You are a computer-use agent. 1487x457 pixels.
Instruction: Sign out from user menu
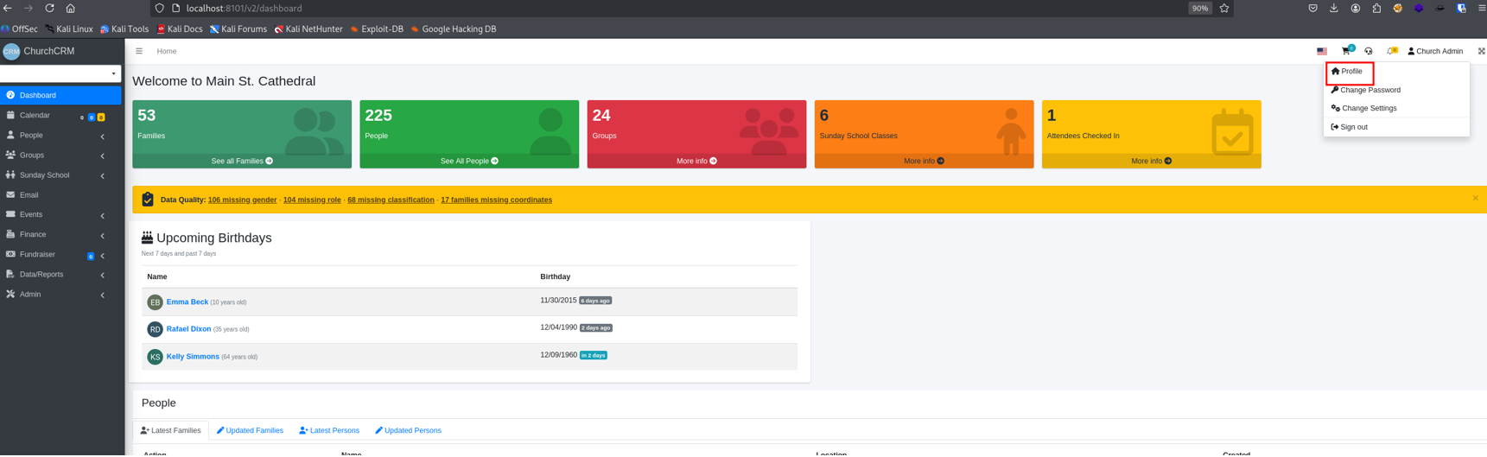1395,127
